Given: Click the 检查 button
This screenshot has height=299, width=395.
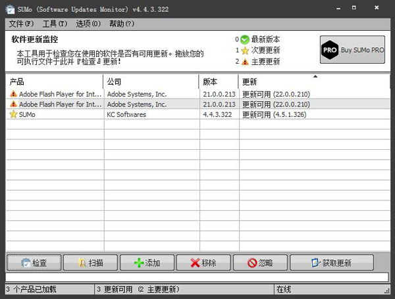Looking at the screenshot, I should click(34, 263).
